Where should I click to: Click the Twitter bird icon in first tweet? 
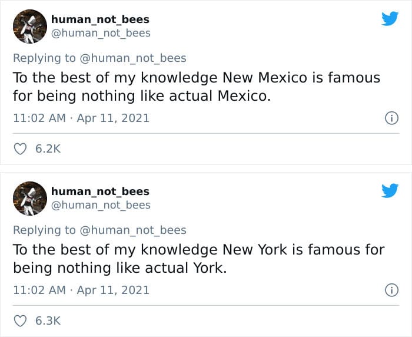pos(390,19)
